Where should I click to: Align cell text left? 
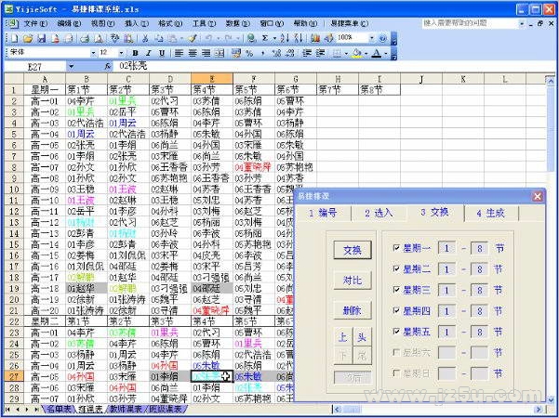click(x=179, y=53)
